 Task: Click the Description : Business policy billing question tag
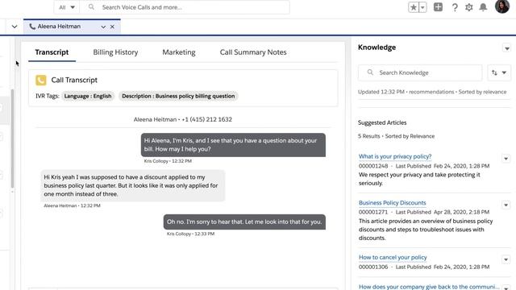click(178, 96)
